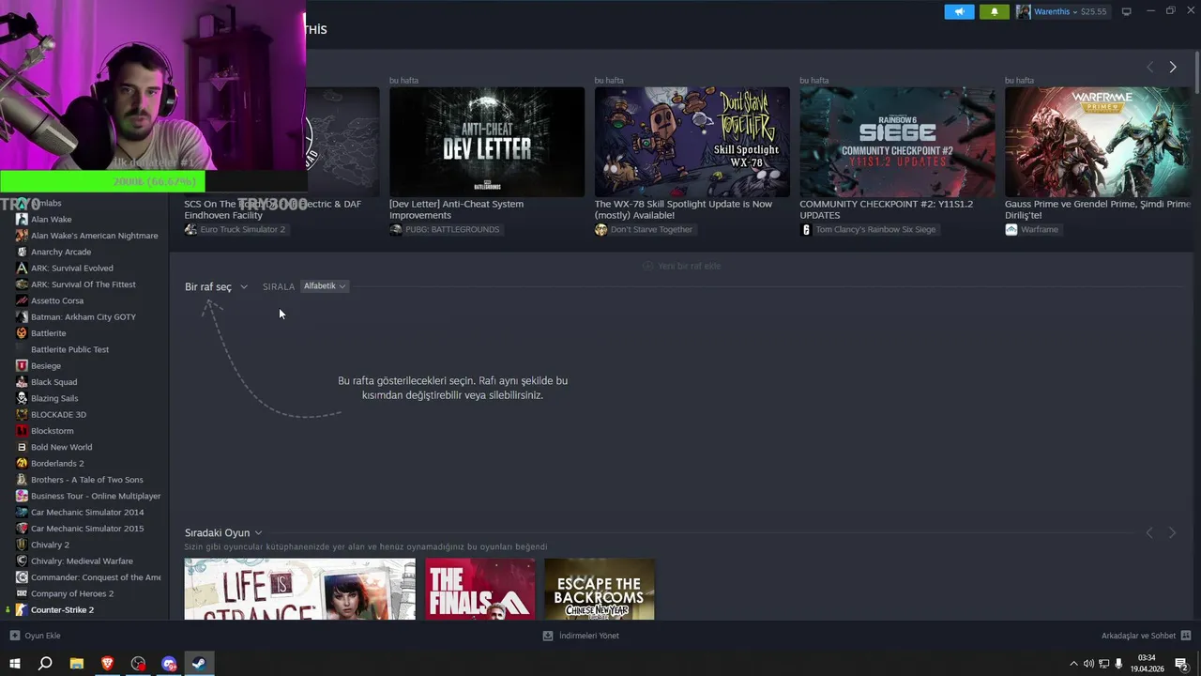The image size is (1201, 676).
Task: Open the Alan Wake game icon
Action: click(22, 219)
